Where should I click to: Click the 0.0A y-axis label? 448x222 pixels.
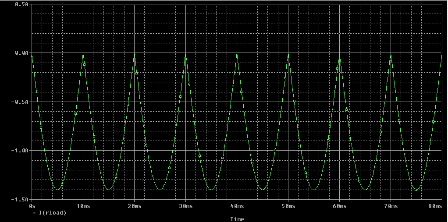[x=22, y=53]
